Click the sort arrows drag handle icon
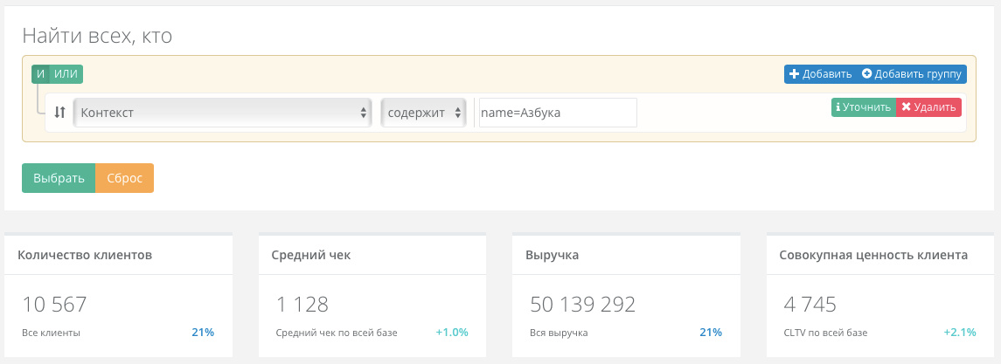Screen dimensions: 1001x364 tap(59, 113)
